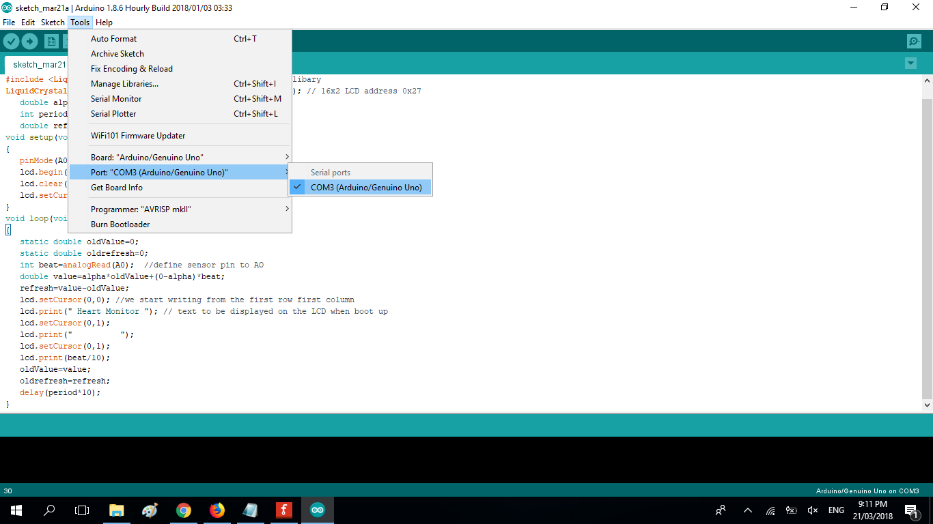This screenshot has width=933, height=524.
Task: Open Manage Libraries... from the Tools menu
Action: click(180, 84)
